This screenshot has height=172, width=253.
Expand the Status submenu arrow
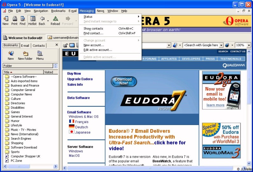(x=138, y=17)
